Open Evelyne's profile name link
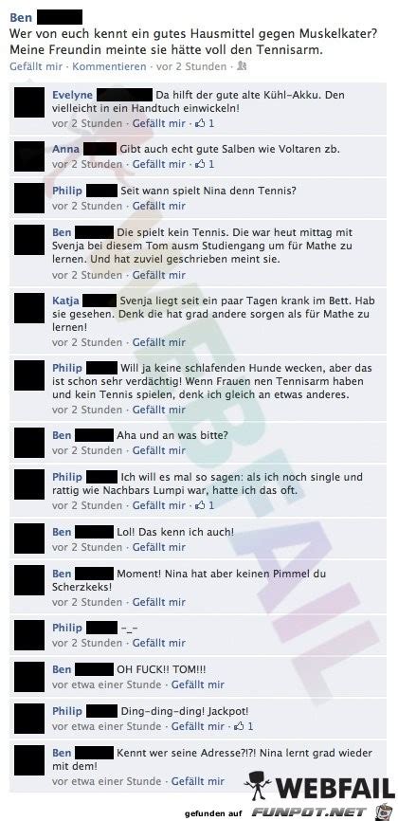 (x=72, y=96)
